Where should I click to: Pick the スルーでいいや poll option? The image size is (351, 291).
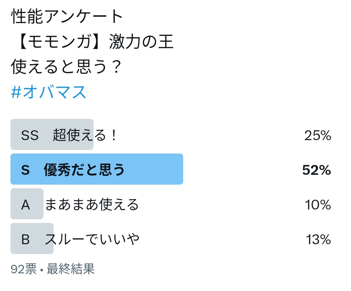[92, 240]
